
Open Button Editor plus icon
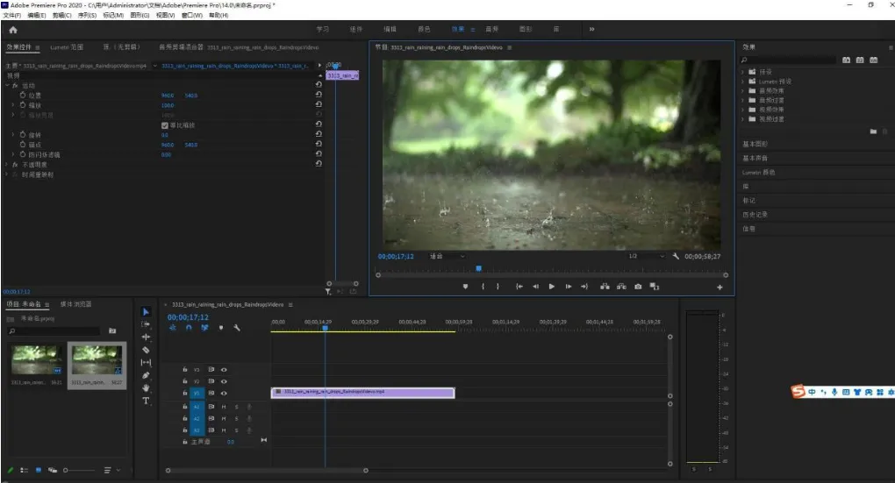pyautogui.click(x=720, y=288)
